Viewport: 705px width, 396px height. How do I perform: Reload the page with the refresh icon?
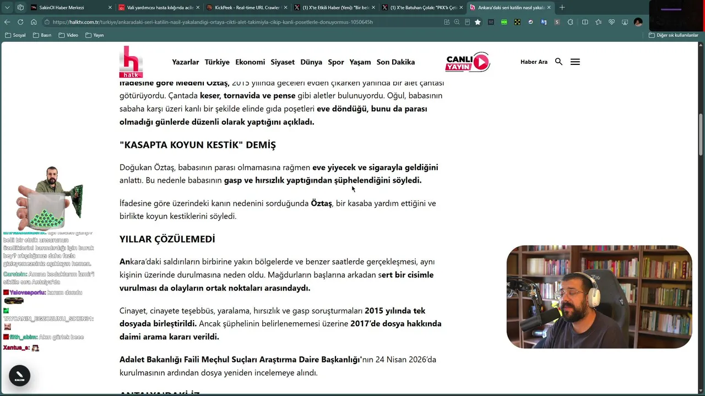(20, 22)
